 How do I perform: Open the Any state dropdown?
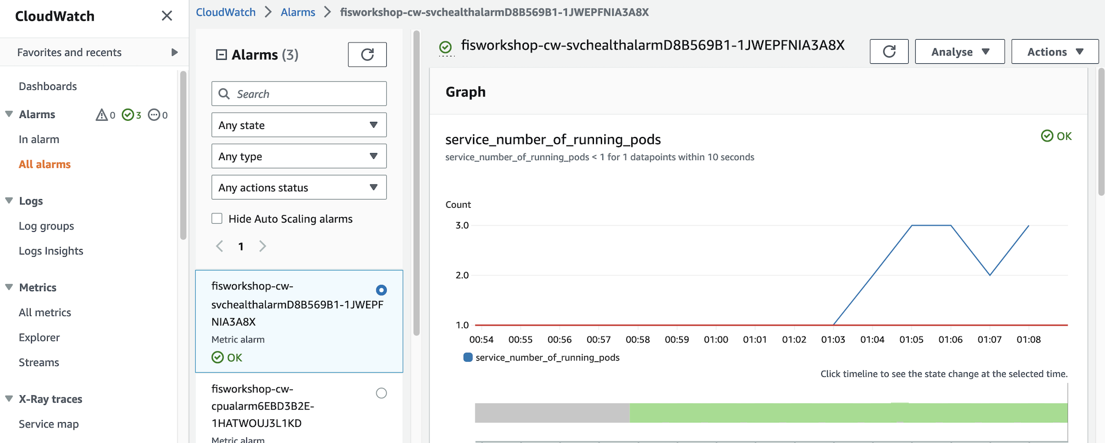pos(299,125)
